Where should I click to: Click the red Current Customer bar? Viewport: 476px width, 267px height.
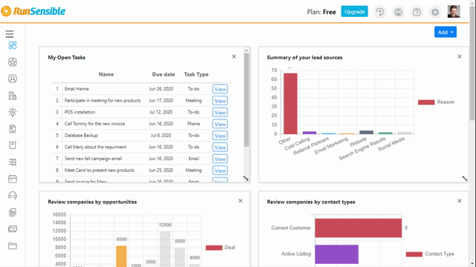click(x=358, y=228)
